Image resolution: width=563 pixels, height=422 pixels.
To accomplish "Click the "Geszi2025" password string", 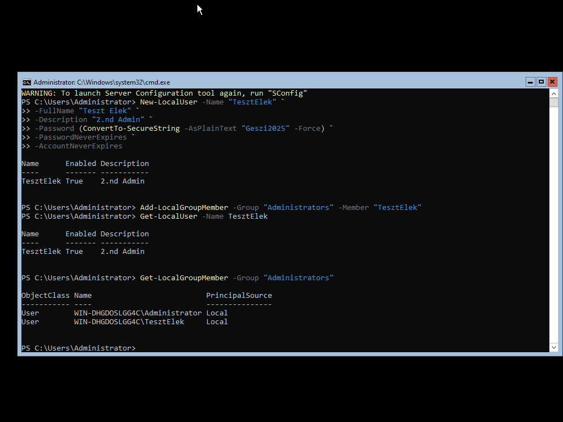I will (265, 129).
